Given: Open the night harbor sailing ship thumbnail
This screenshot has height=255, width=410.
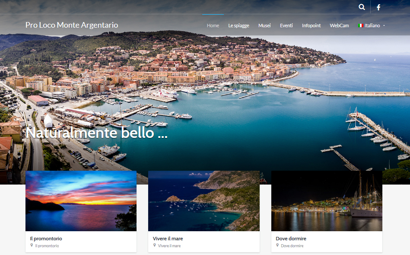Looking at the screenshot, I should click(x=327, y=201).
